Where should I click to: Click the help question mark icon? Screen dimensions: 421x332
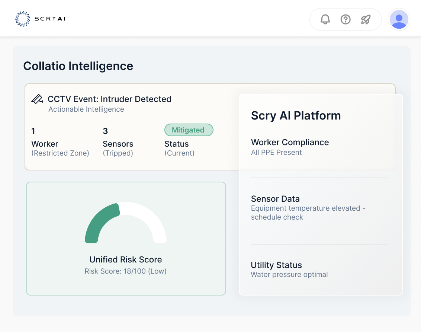(x=346, y=19)
